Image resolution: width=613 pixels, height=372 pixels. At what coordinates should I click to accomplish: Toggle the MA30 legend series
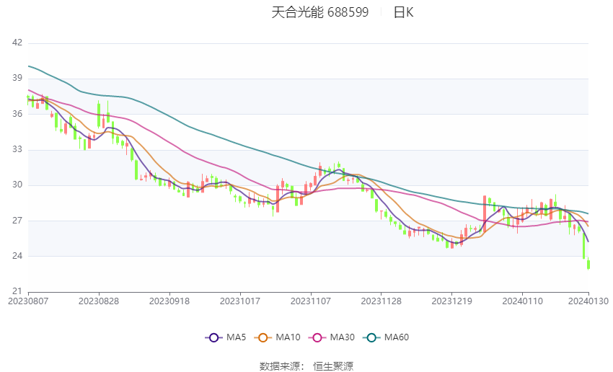332,337
